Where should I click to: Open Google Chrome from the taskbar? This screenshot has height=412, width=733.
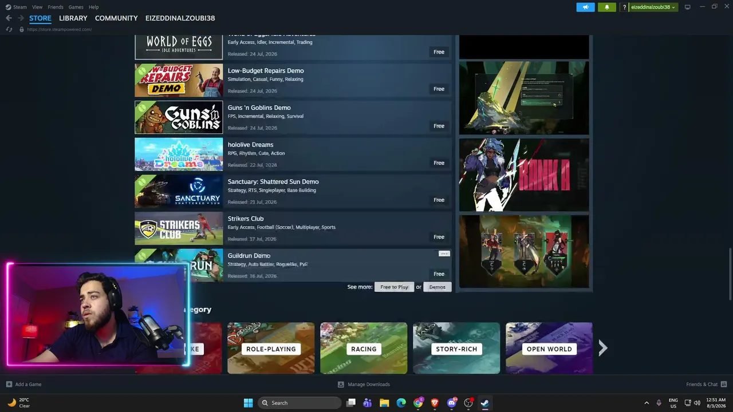coord(418,403)
